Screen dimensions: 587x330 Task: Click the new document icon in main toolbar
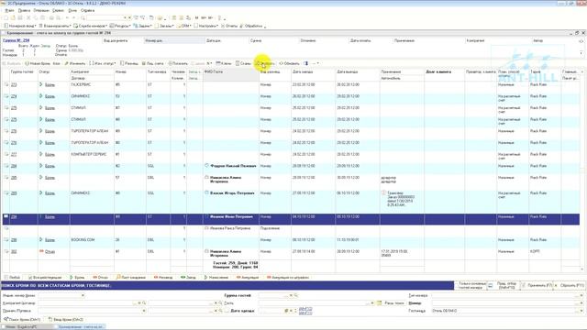(x=6, y=17)
